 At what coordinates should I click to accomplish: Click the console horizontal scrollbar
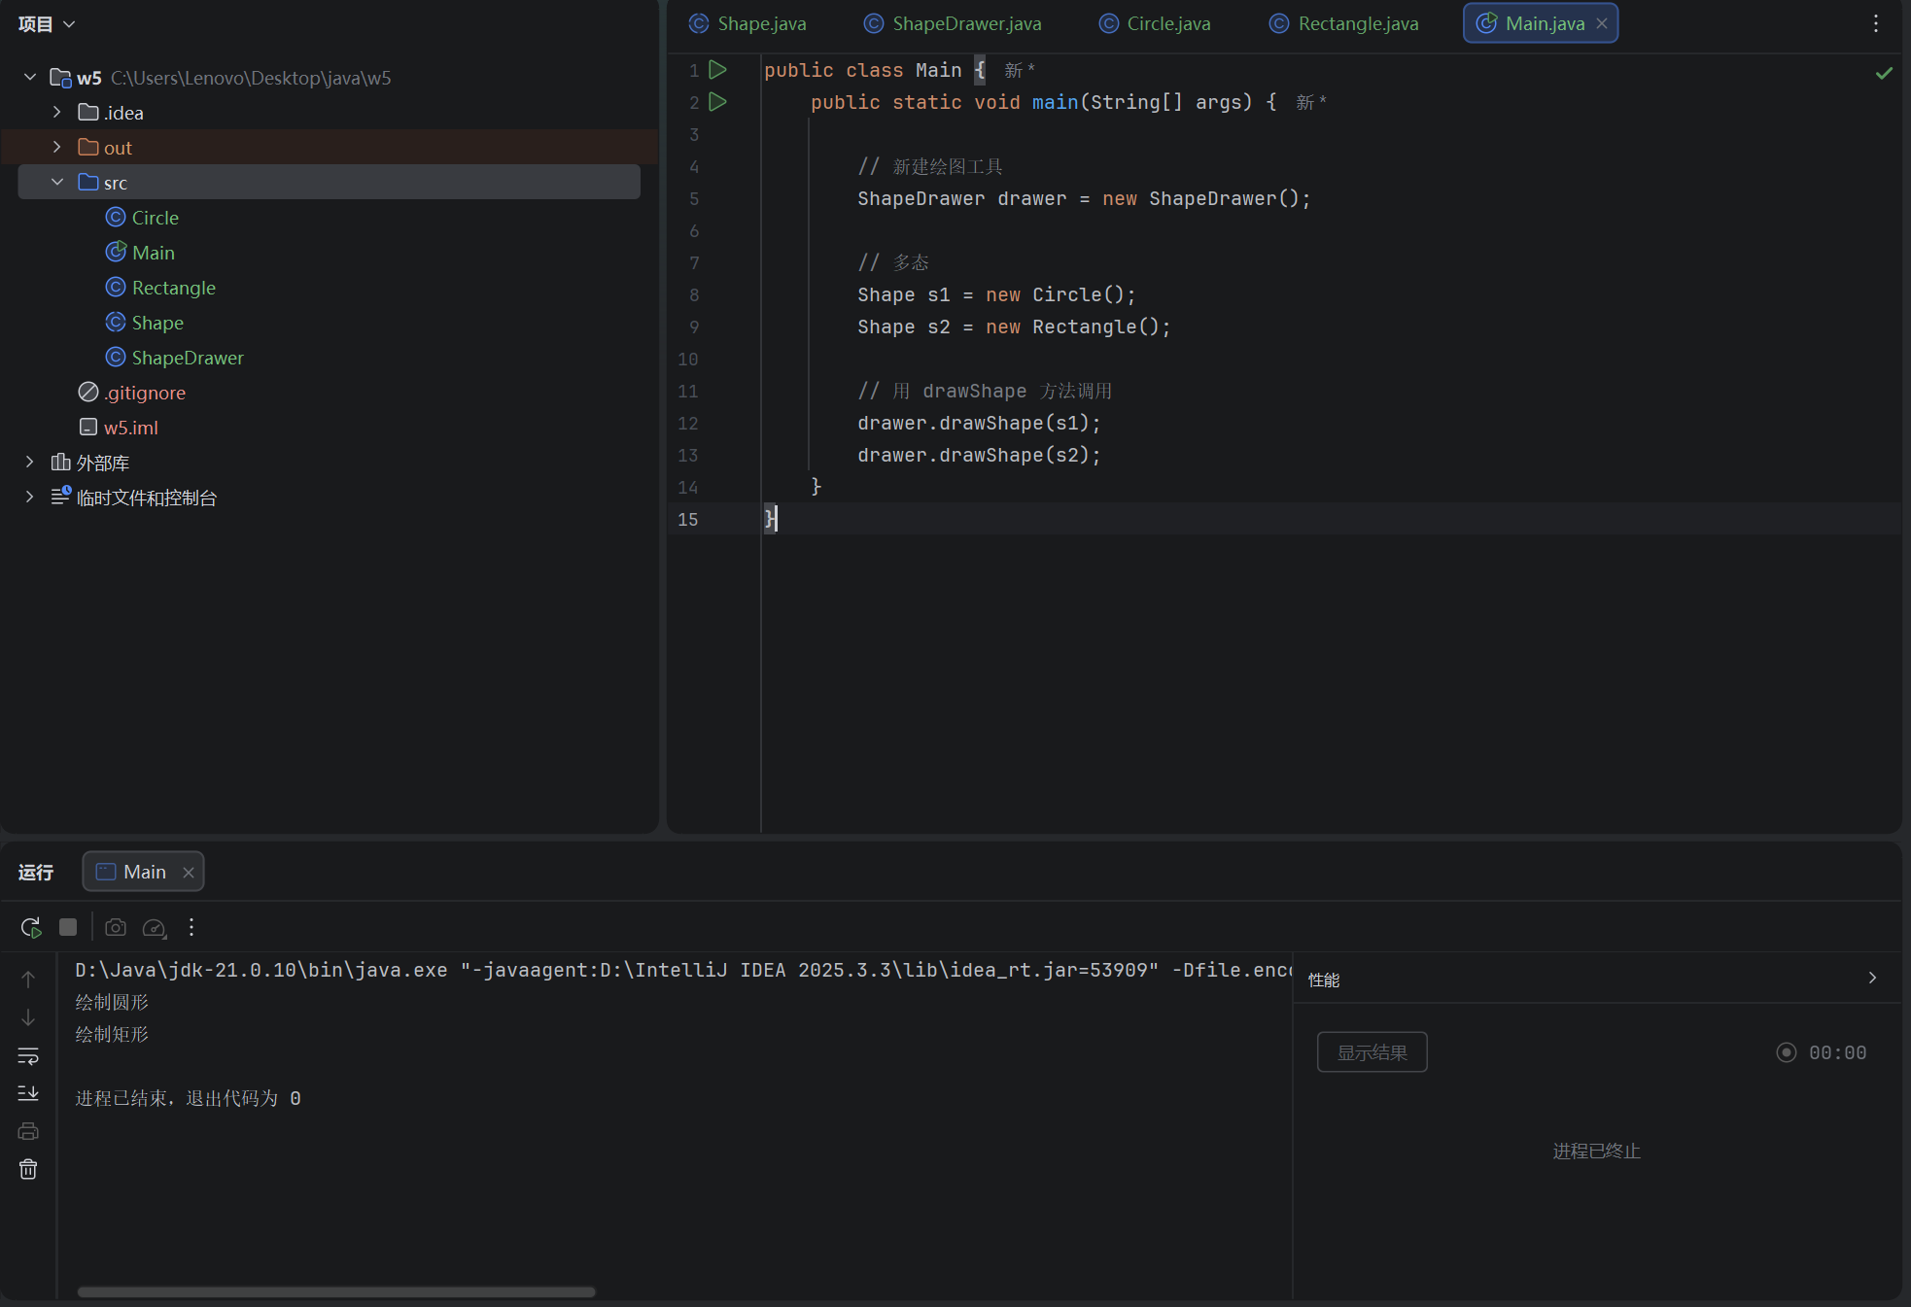pos(335,1291)
